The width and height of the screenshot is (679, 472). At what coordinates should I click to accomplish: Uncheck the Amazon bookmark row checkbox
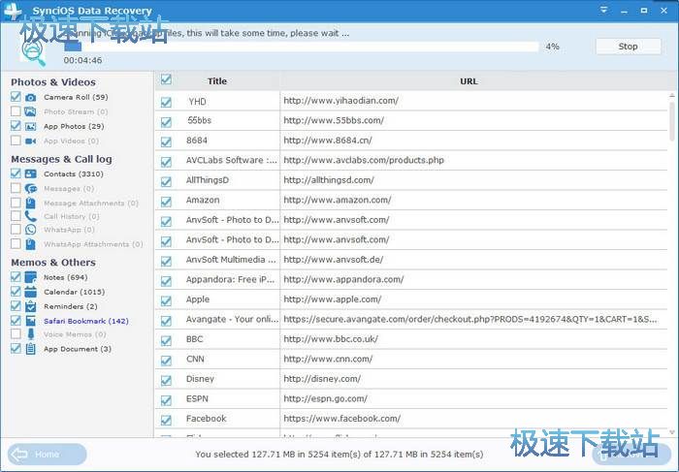[x=166, y=202]
